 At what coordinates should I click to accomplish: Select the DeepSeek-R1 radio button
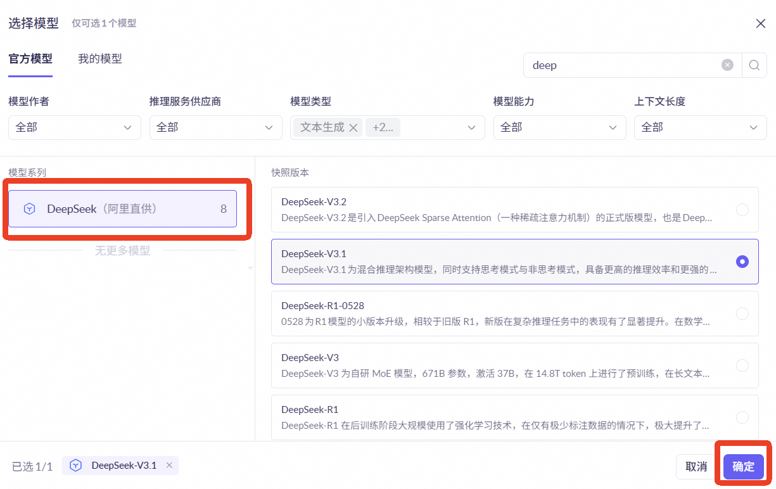(742, 417)
